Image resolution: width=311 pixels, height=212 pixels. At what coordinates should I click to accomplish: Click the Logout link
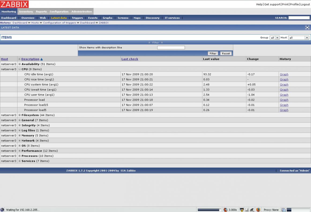tap(305, 4)
